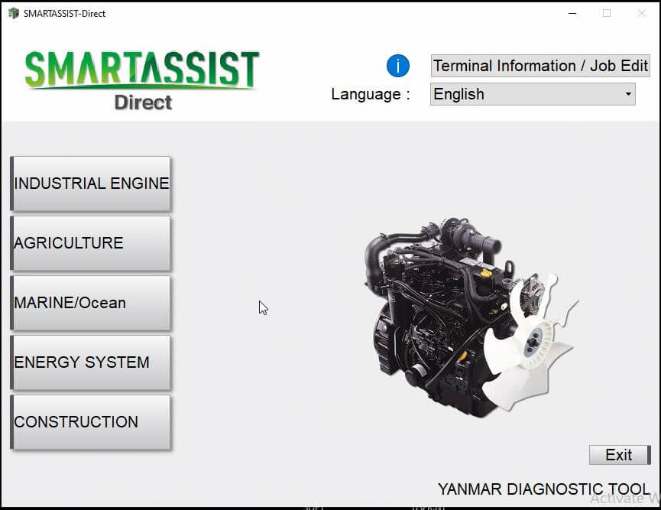Viewport: 661px width, 510px height.
Task: Click the SMARTASSIST-Direct app icon in title bar
Action: (x=13, y=13)
